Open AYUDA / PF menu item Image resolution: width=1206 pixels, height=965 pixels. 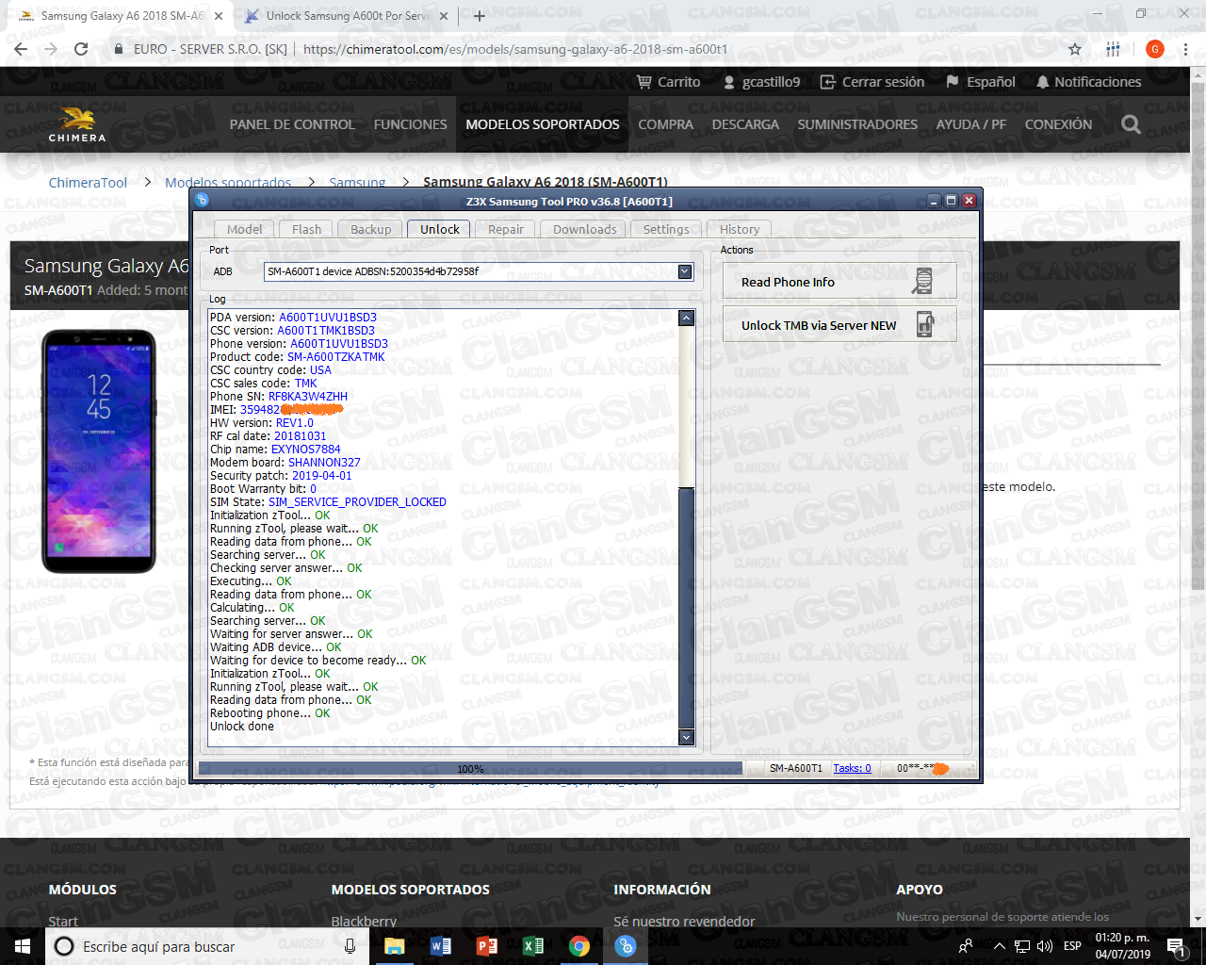click(971, 124)
